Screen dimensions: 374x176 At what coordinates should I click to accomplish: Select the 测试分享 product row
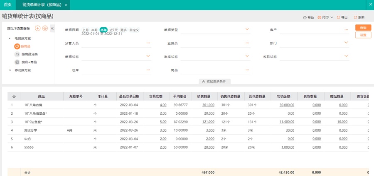click(188, 130)
